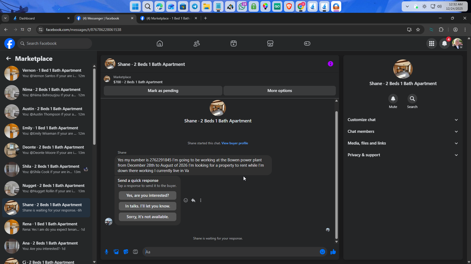
Task: Open Deonte 2 Beds 1 Bath conversation
Action: coord(46,150)
